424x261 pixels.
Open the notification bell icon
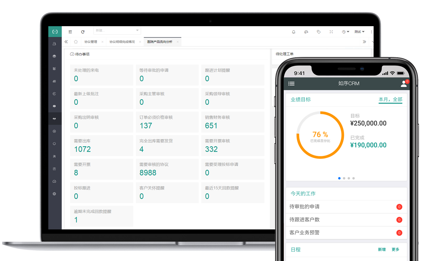[294, 32]
